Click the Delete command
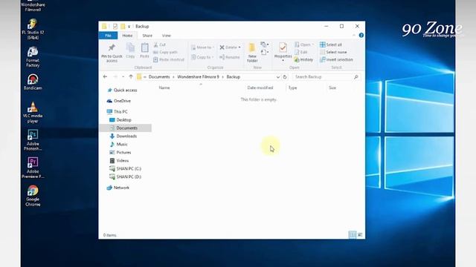This screenshot has height=267, width=476. coord(228,47)
